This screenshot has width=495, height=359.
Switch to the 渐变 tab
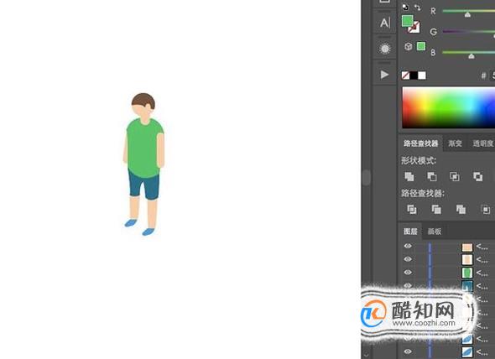pos(456,143)
